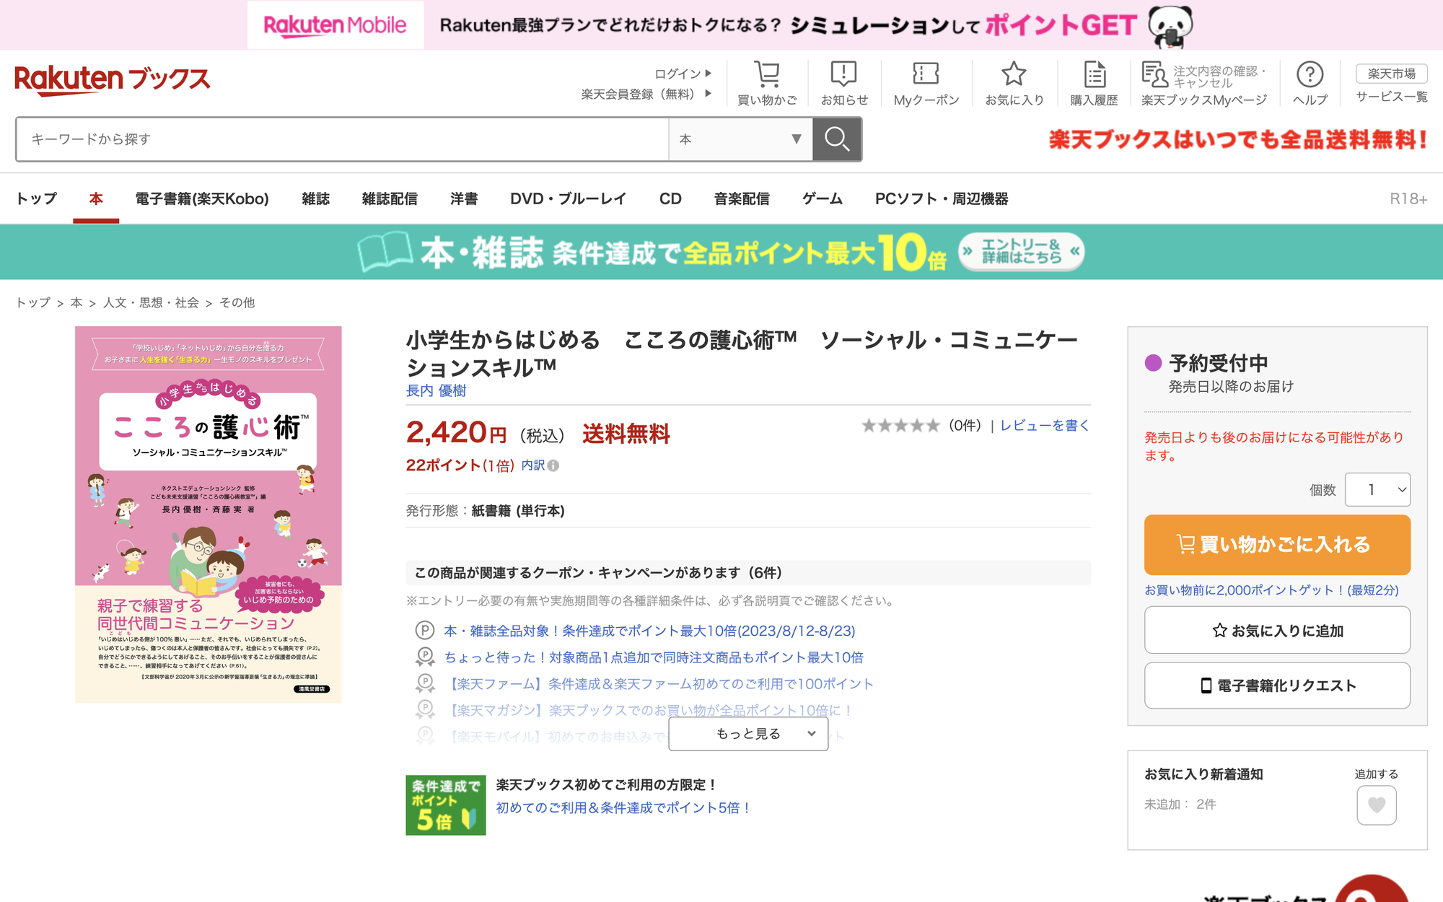This screenshot has width=1443, height=902.
Task: Click the 楽天市場 button
Action: (1391, 74)
